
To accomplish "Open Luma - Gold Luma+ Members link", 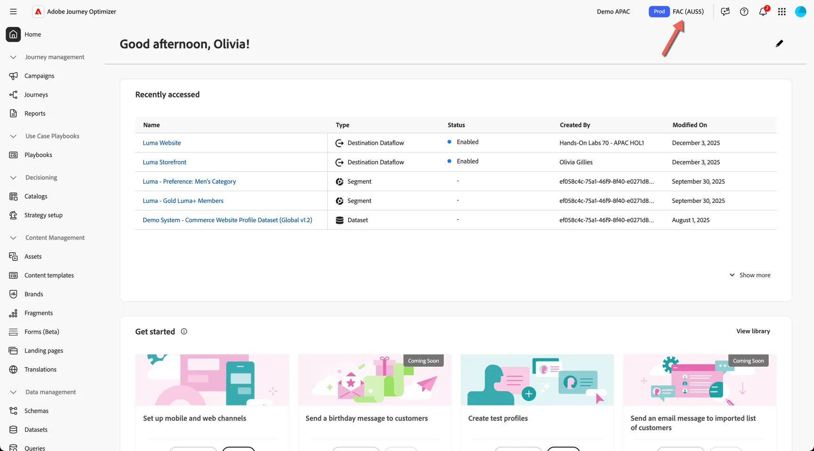I will click(x=183, y=201).
